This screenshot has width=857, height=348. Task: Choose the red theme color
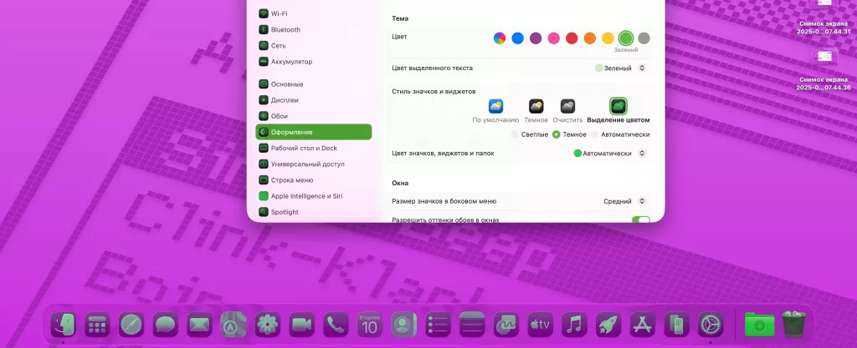(572, 38)
